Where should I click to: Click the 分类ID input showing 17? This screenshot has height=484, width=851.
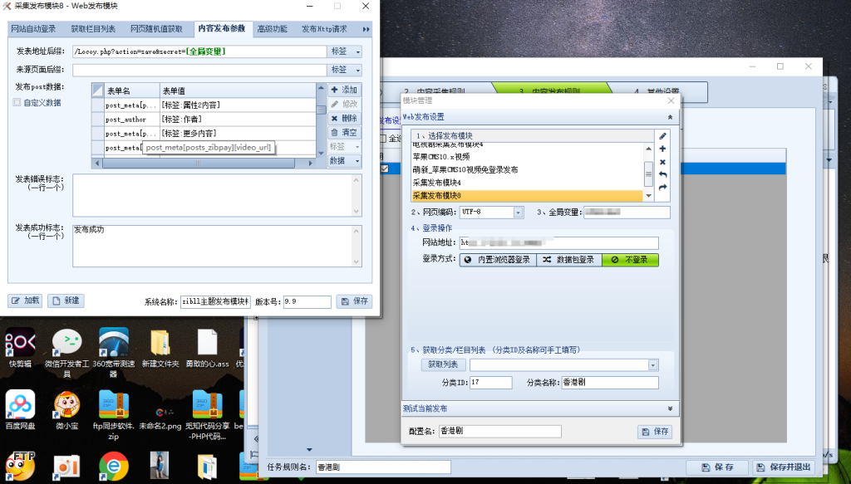click(x=489, y=382)
